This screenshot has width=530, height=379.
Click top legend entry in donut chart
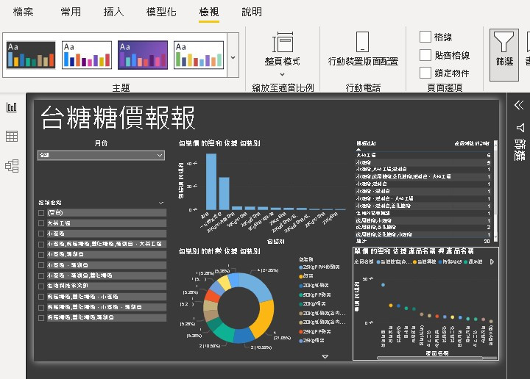point(319,267)
